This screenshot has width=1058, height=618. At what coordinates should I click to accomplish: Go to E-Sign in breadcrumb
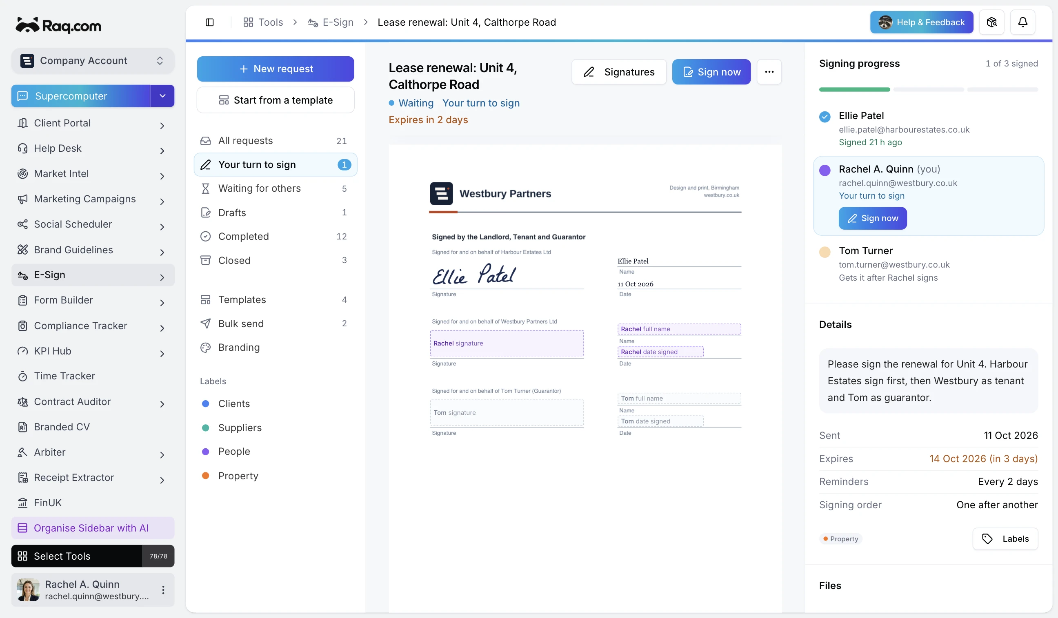point(331,22)
